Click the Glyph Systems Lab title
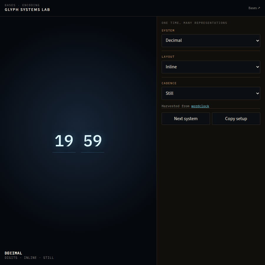The image size is (265, 265). [27, 10]
